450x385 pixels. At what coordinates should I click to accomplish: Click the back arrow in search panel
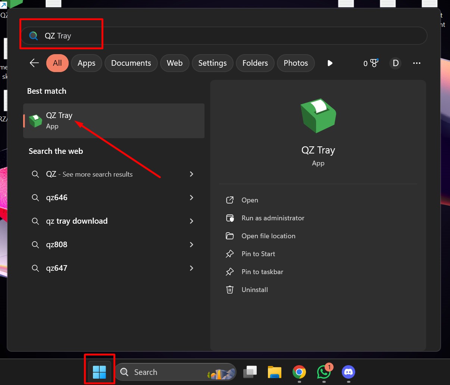click(x=34, y=63)
